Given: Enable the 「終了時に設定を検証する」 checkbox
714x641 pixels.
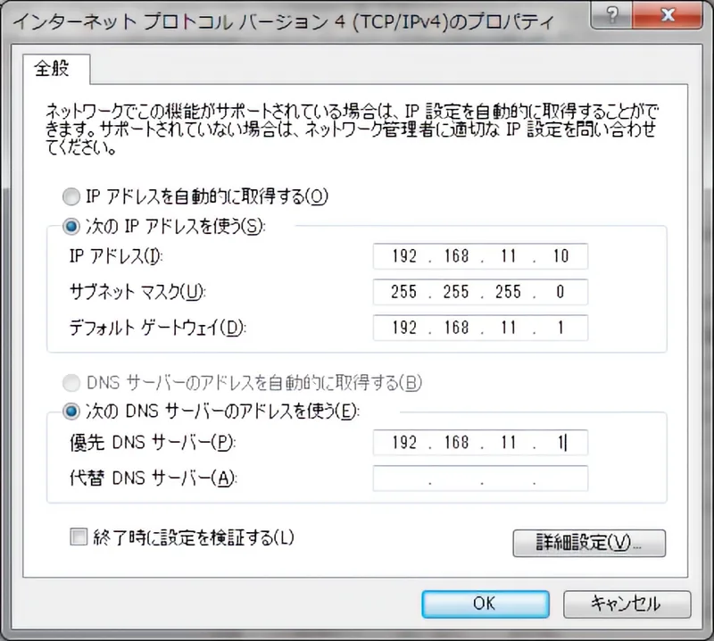Looking at the screenshot, I should (78, 537).
